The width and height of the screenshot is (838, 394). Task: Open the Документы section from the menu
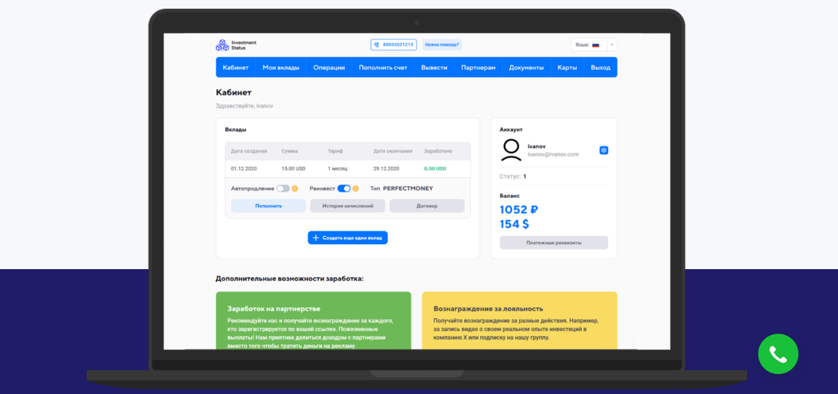pyautogui.click(x=526, y=67)
